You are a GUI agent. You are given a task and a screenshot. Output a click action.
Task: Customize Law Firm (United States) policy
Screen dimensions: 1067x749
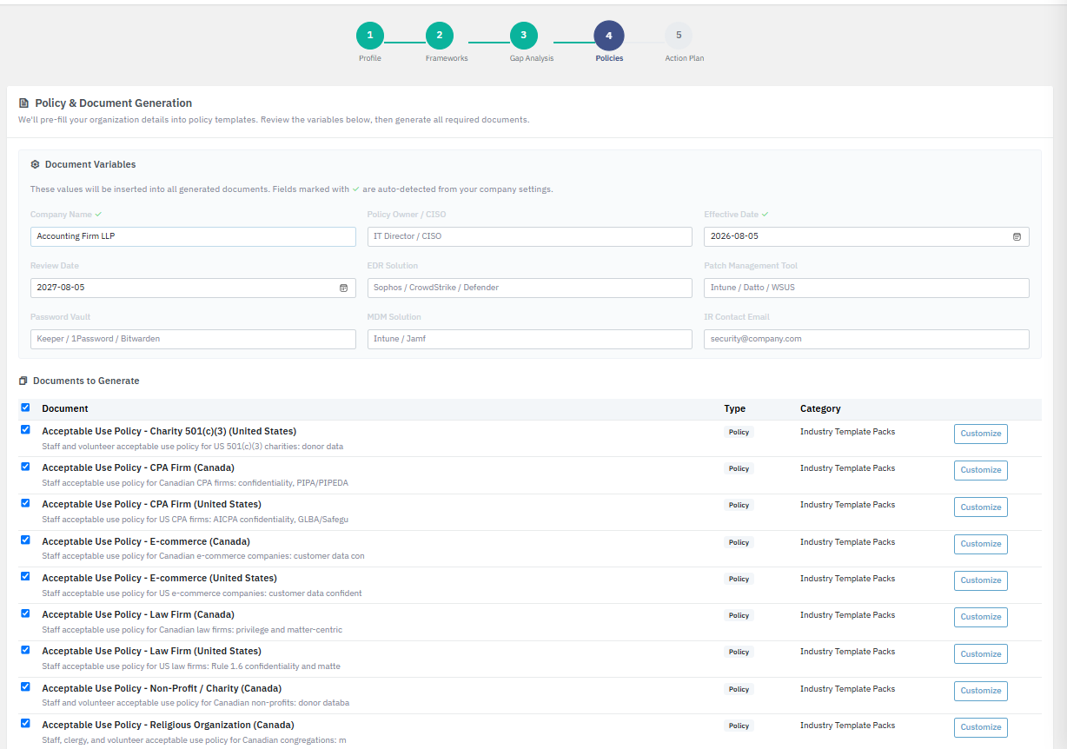tap(981, 654)
